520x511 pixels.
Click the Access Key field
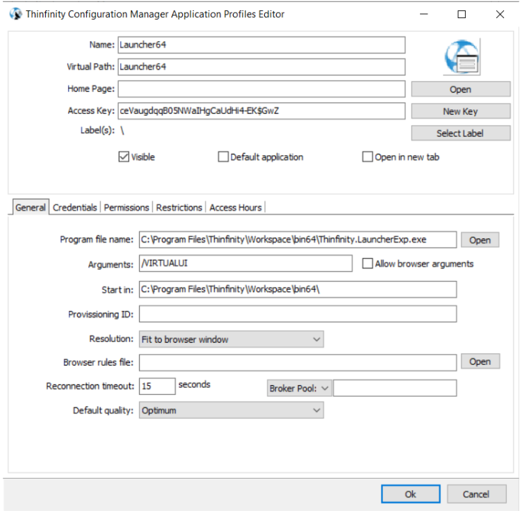pos(261,111)
